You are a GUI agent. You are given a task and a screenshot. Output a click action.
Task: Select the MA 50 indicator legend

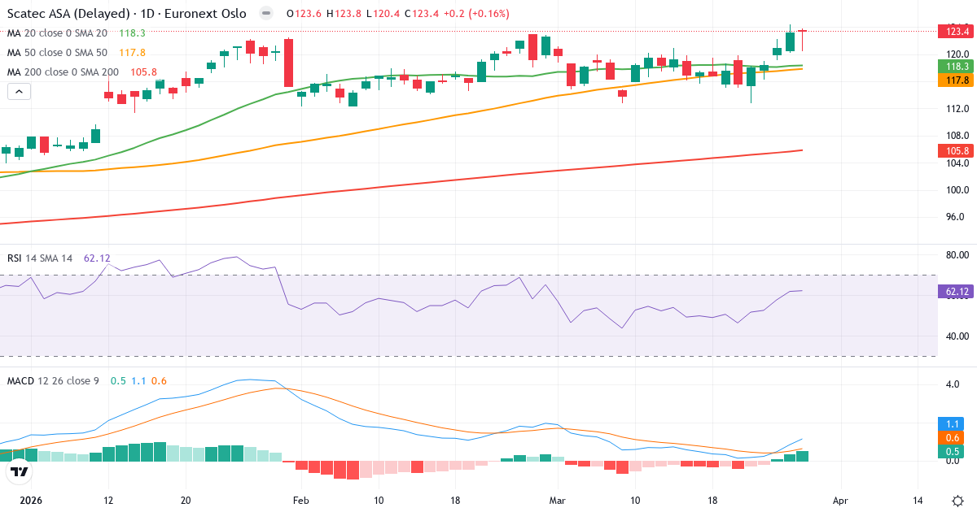point(57,53)
